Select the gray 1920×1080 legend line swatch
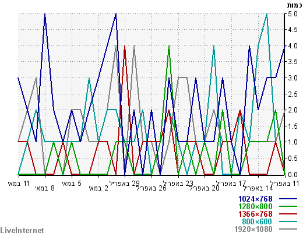The height and width of the screenshot is (236, 303). tap(288, 229)
